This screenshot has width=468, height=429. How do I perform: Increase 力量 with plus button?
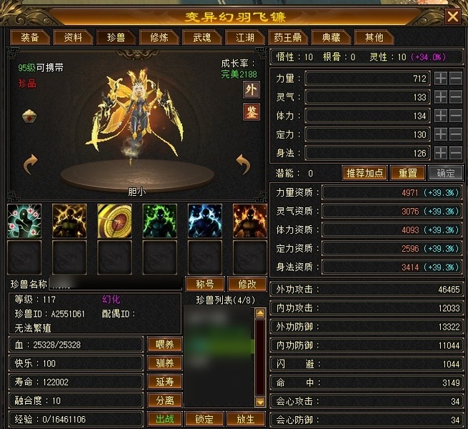click(x=441, y=78)
